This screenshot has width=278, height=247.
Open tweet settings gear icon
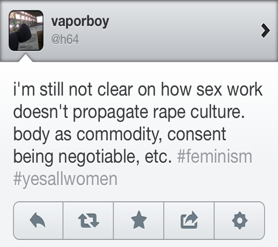click(239, 221)
